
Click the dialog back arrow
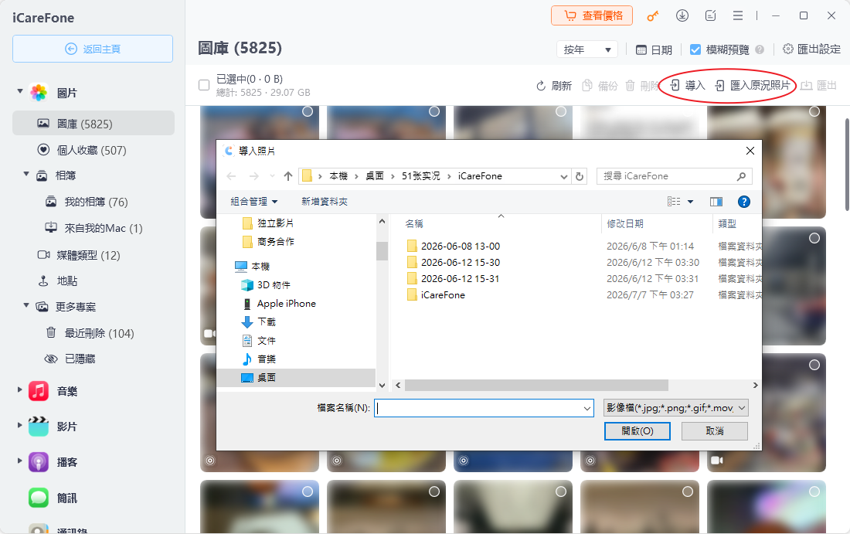232,176
